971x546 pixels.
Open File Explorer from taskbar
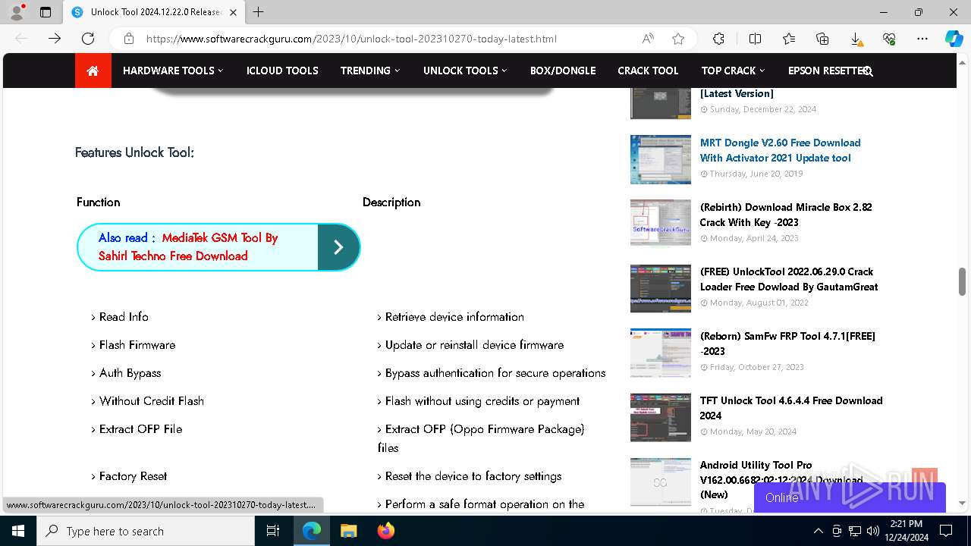pos(348,531)
